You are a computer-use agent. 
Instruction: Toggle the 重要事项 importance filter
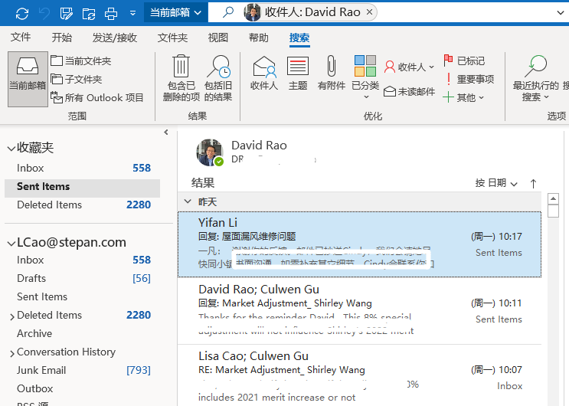469,80
